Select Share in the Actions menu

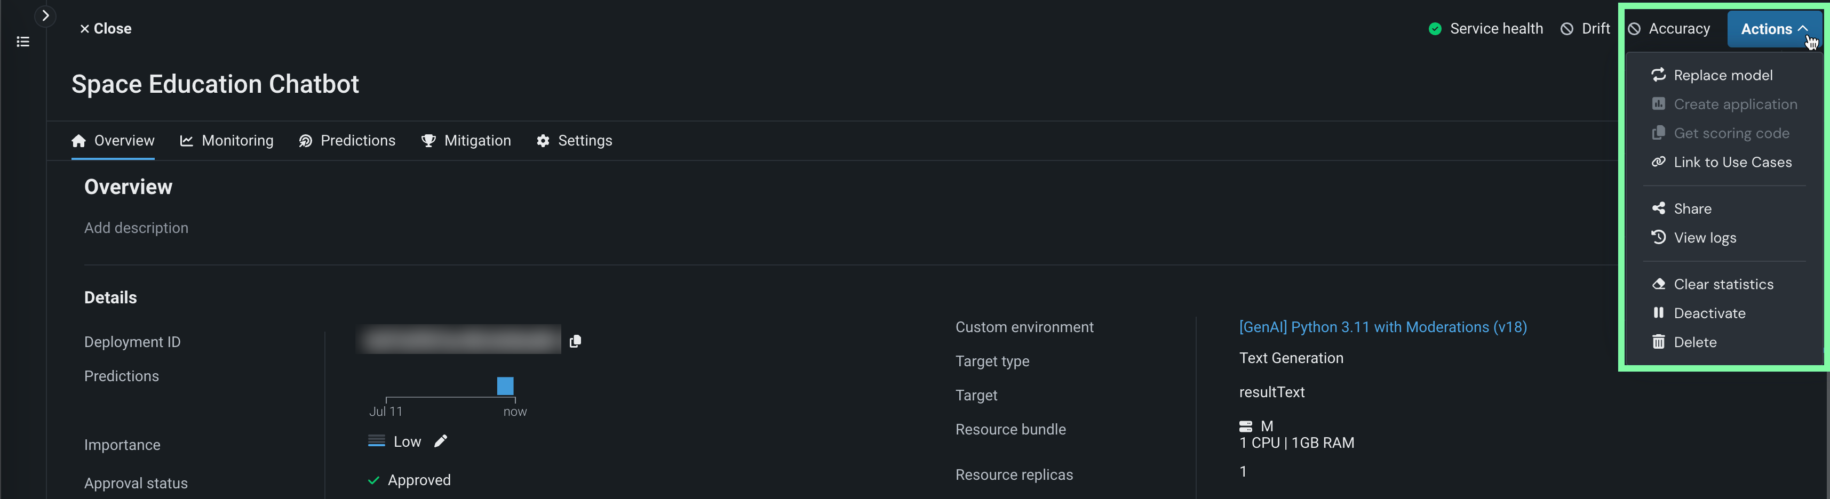tap(1692, 208)
